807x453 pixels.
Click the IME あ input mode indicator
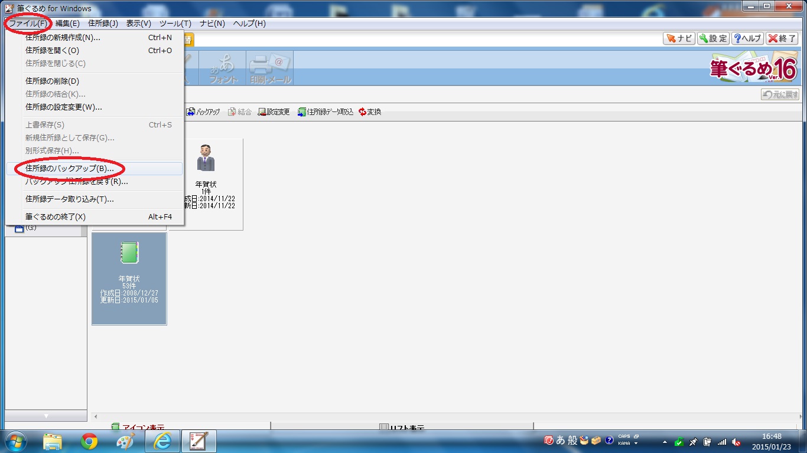click(560, 441)
